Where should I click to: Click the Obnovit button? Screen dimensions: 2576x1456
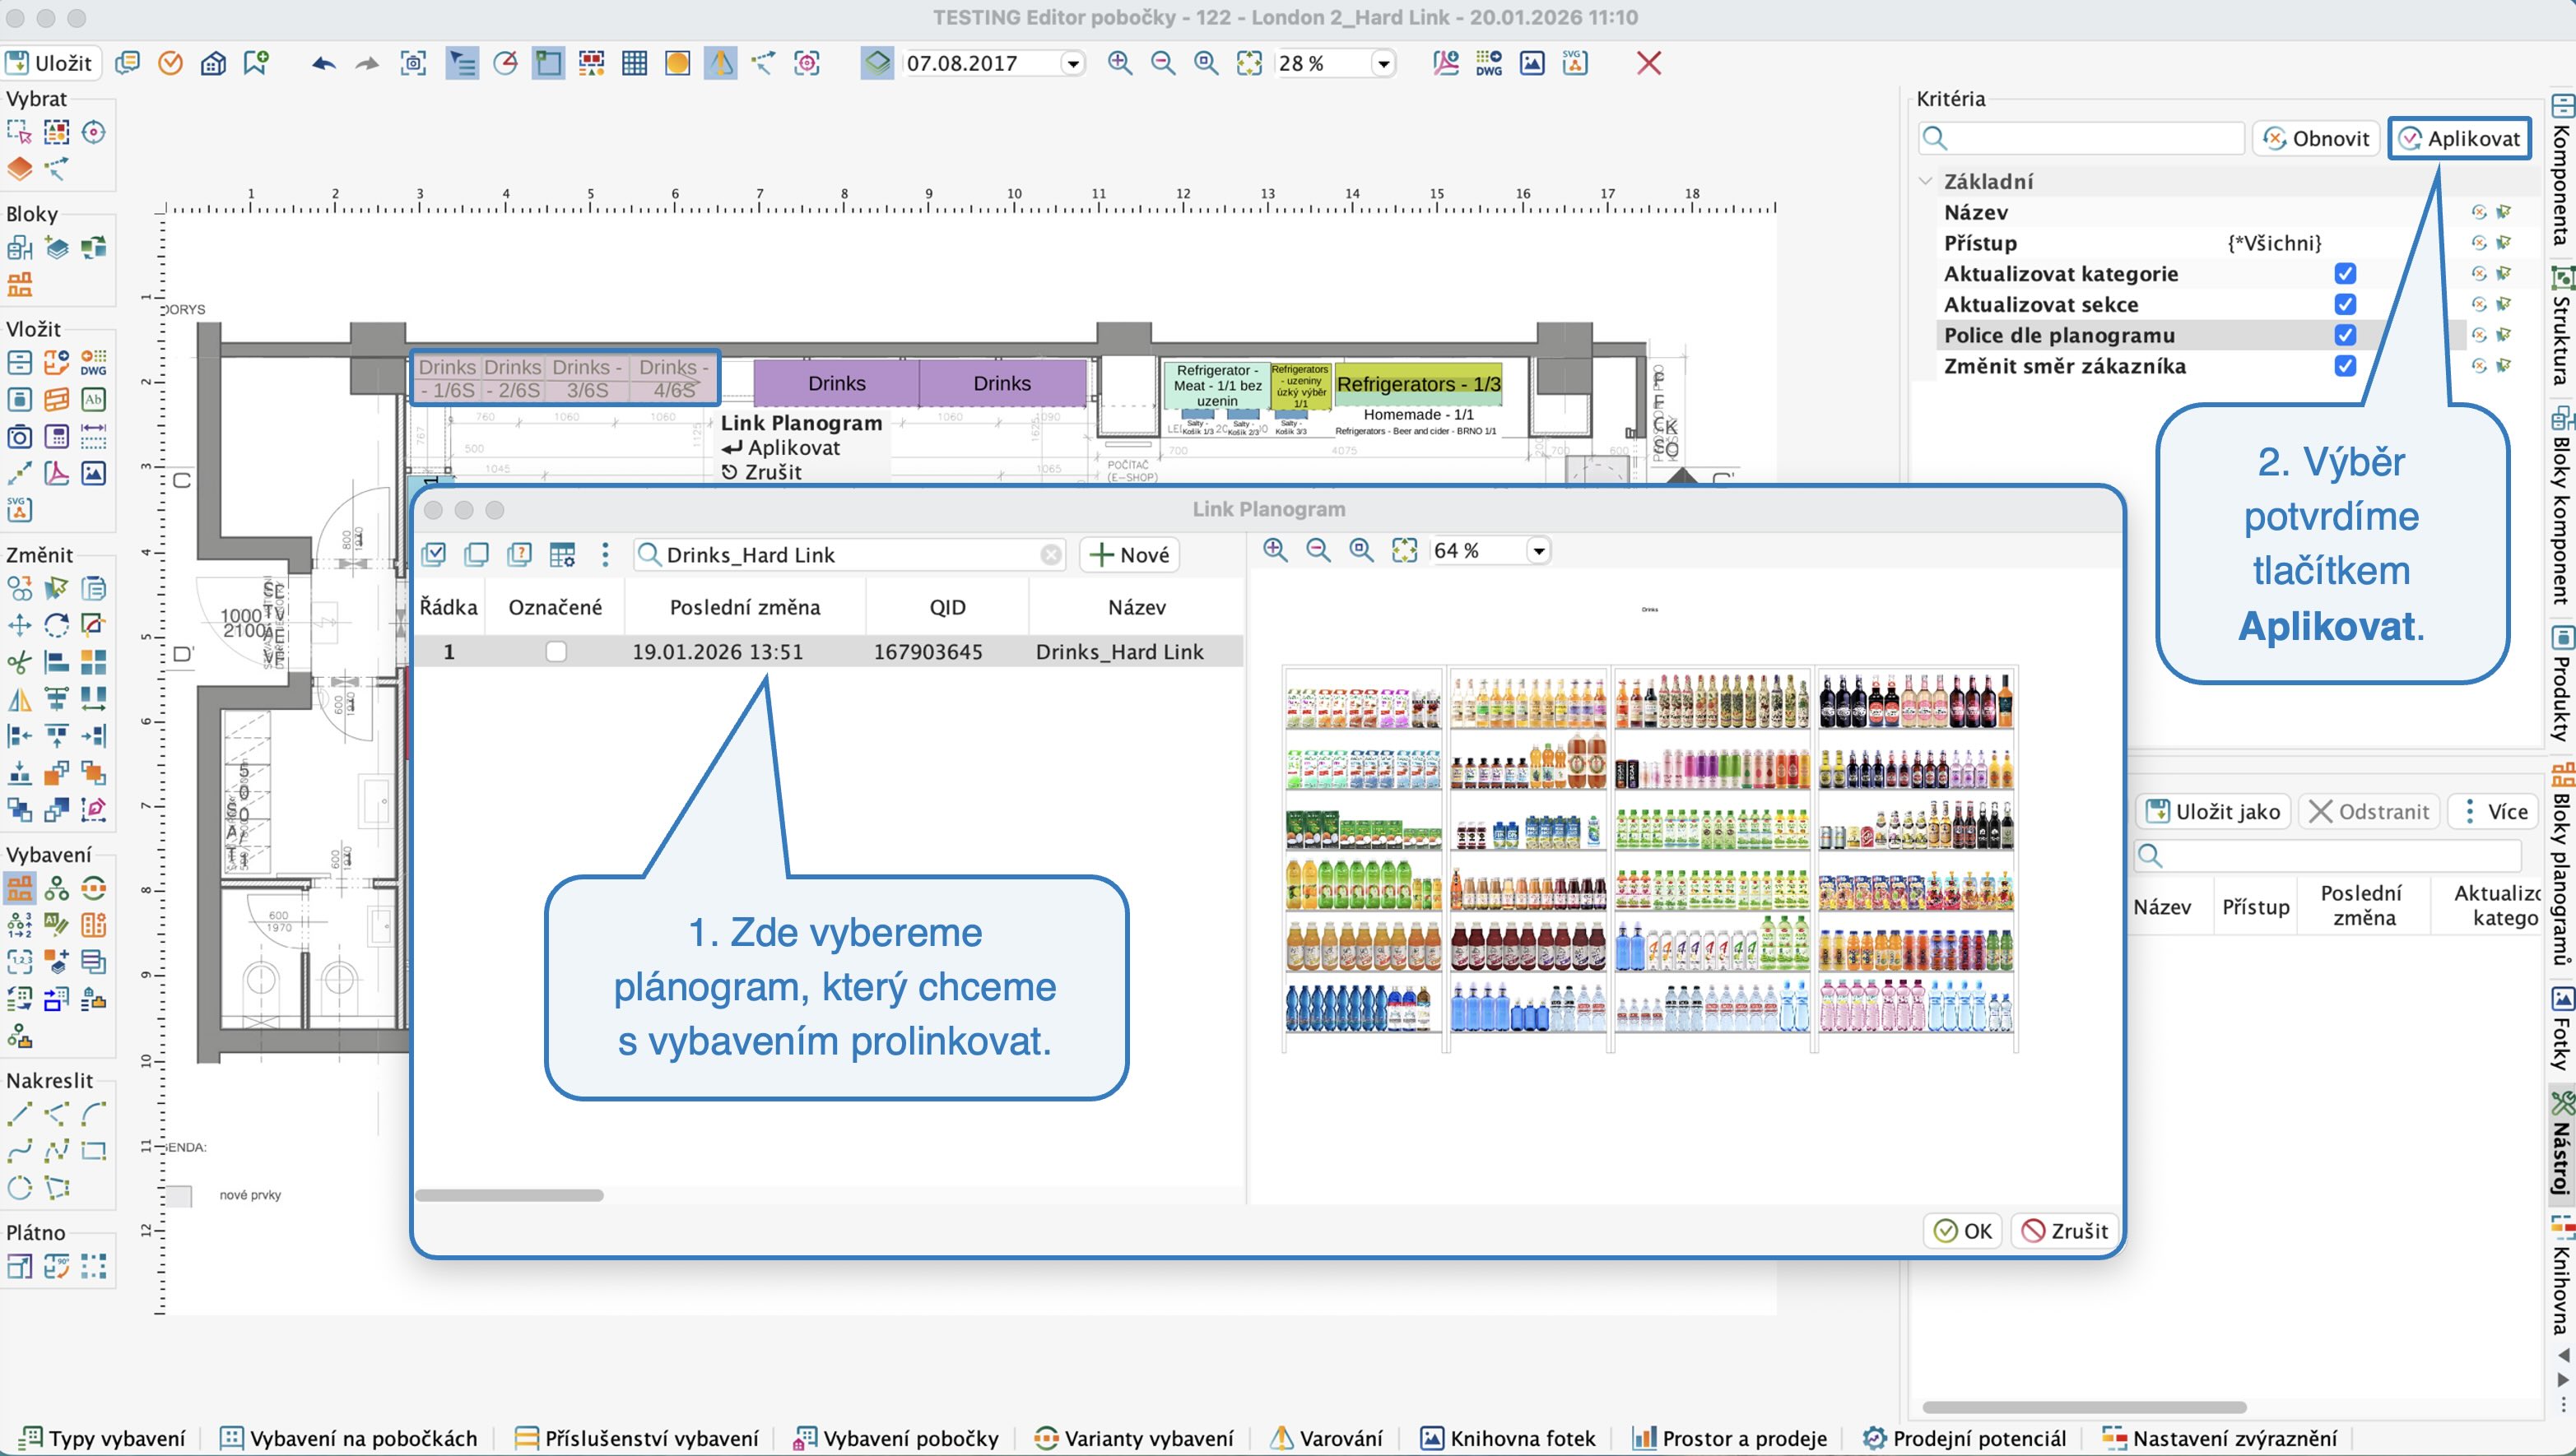coord(2316,138)
